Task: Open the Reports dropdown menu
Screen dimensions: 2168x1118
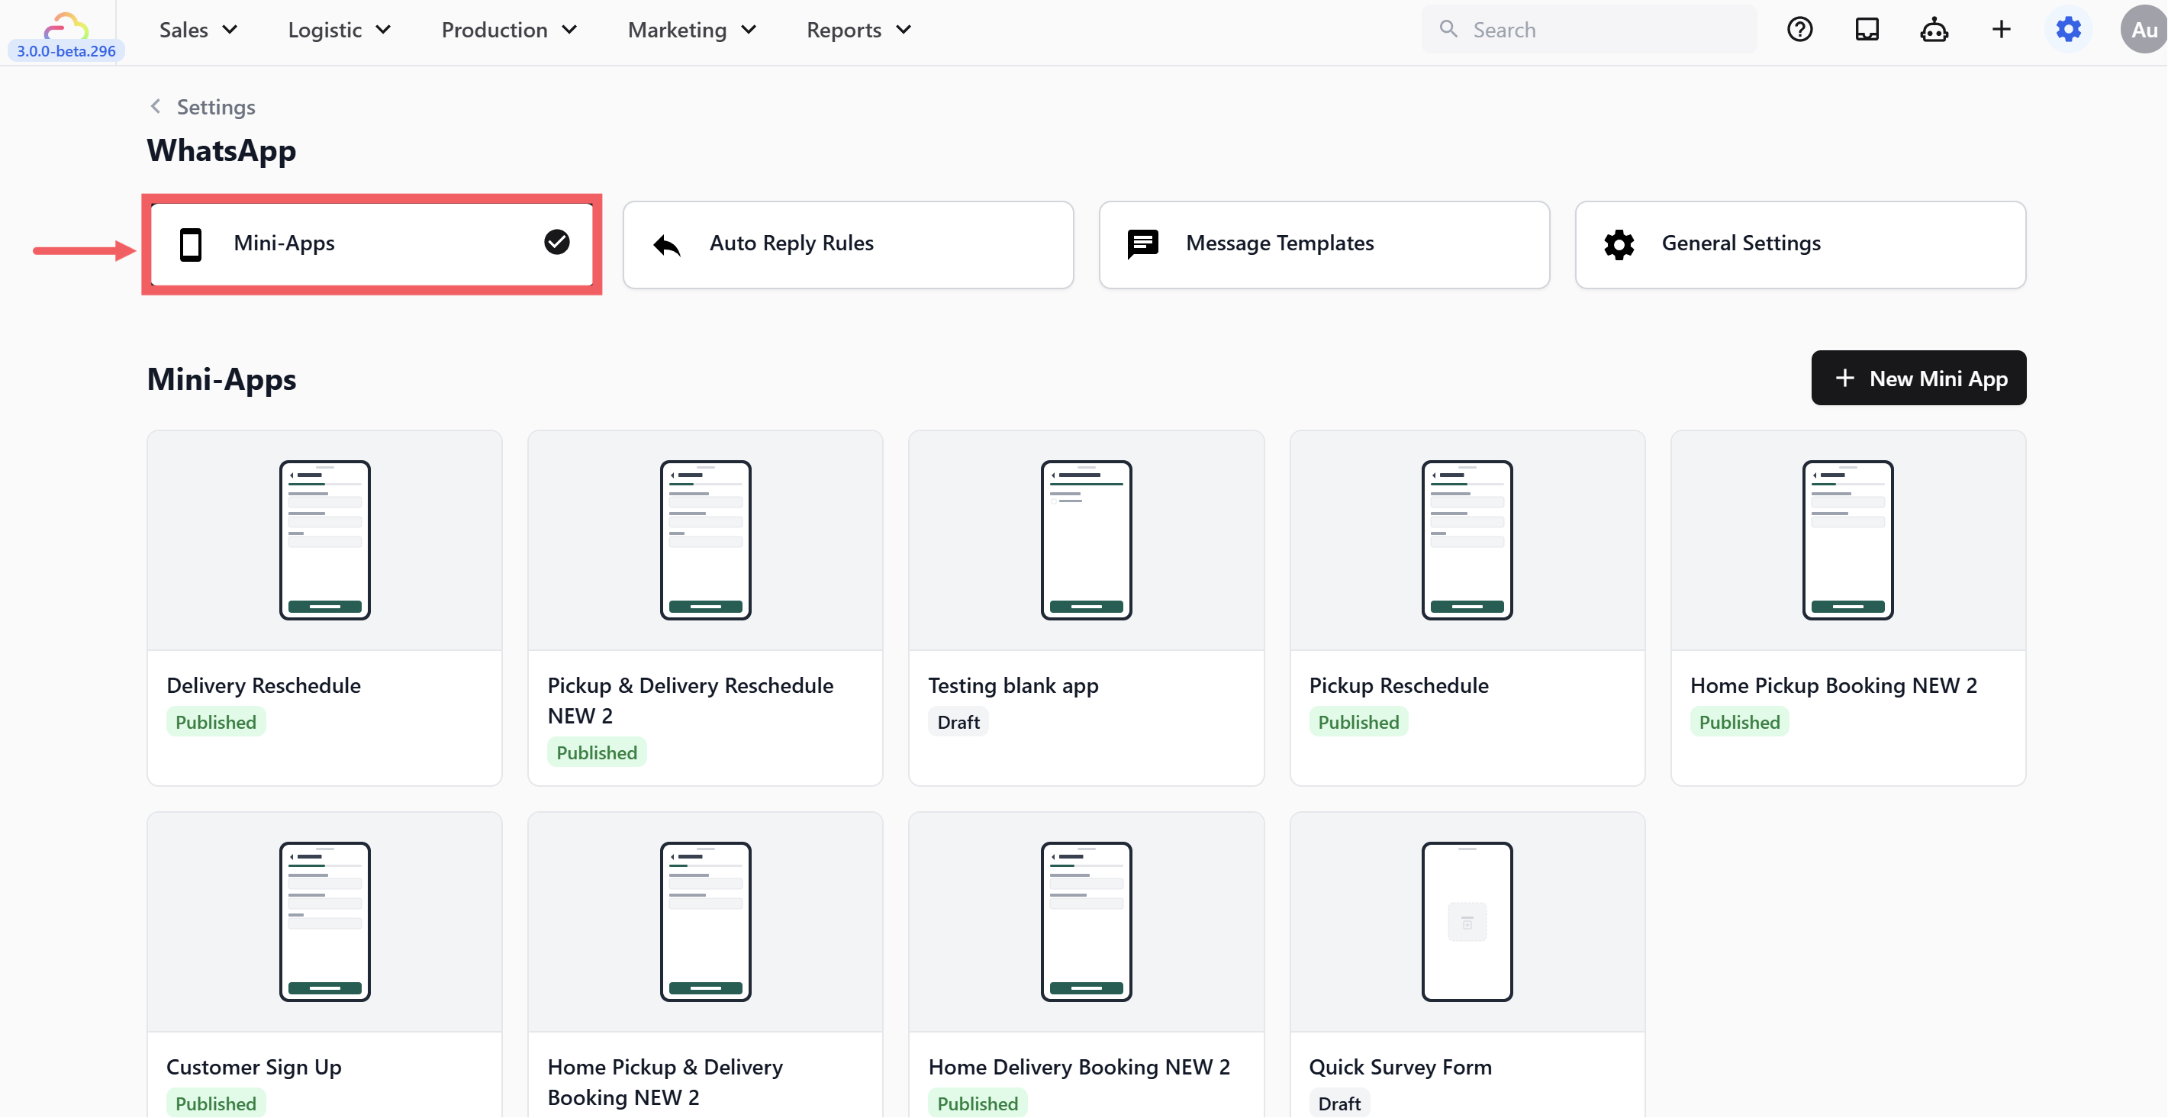Action: (859, 31)
